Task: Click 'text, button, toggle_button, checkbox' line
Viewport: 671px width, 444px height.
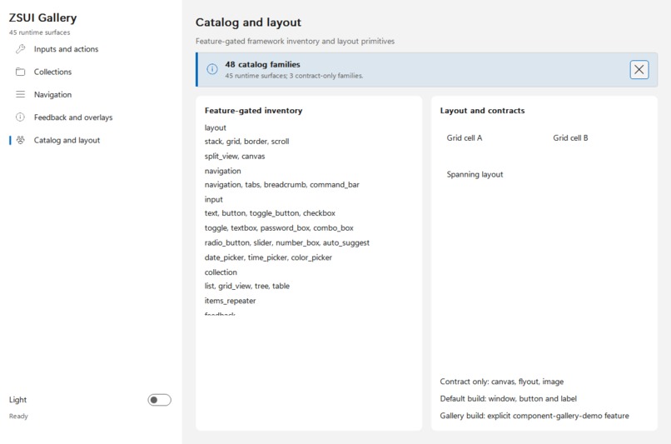Action: 270,212
